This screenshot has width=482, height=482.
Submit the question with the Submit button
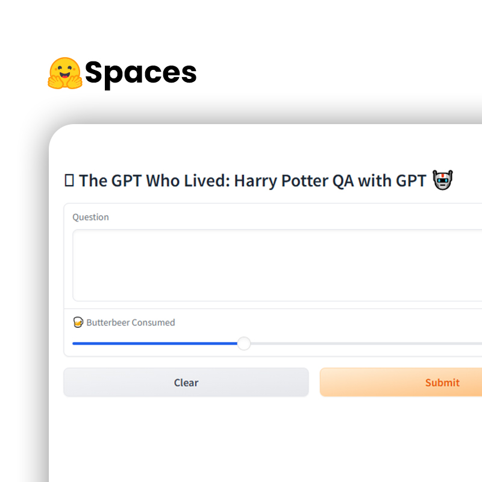pos(401,382)
